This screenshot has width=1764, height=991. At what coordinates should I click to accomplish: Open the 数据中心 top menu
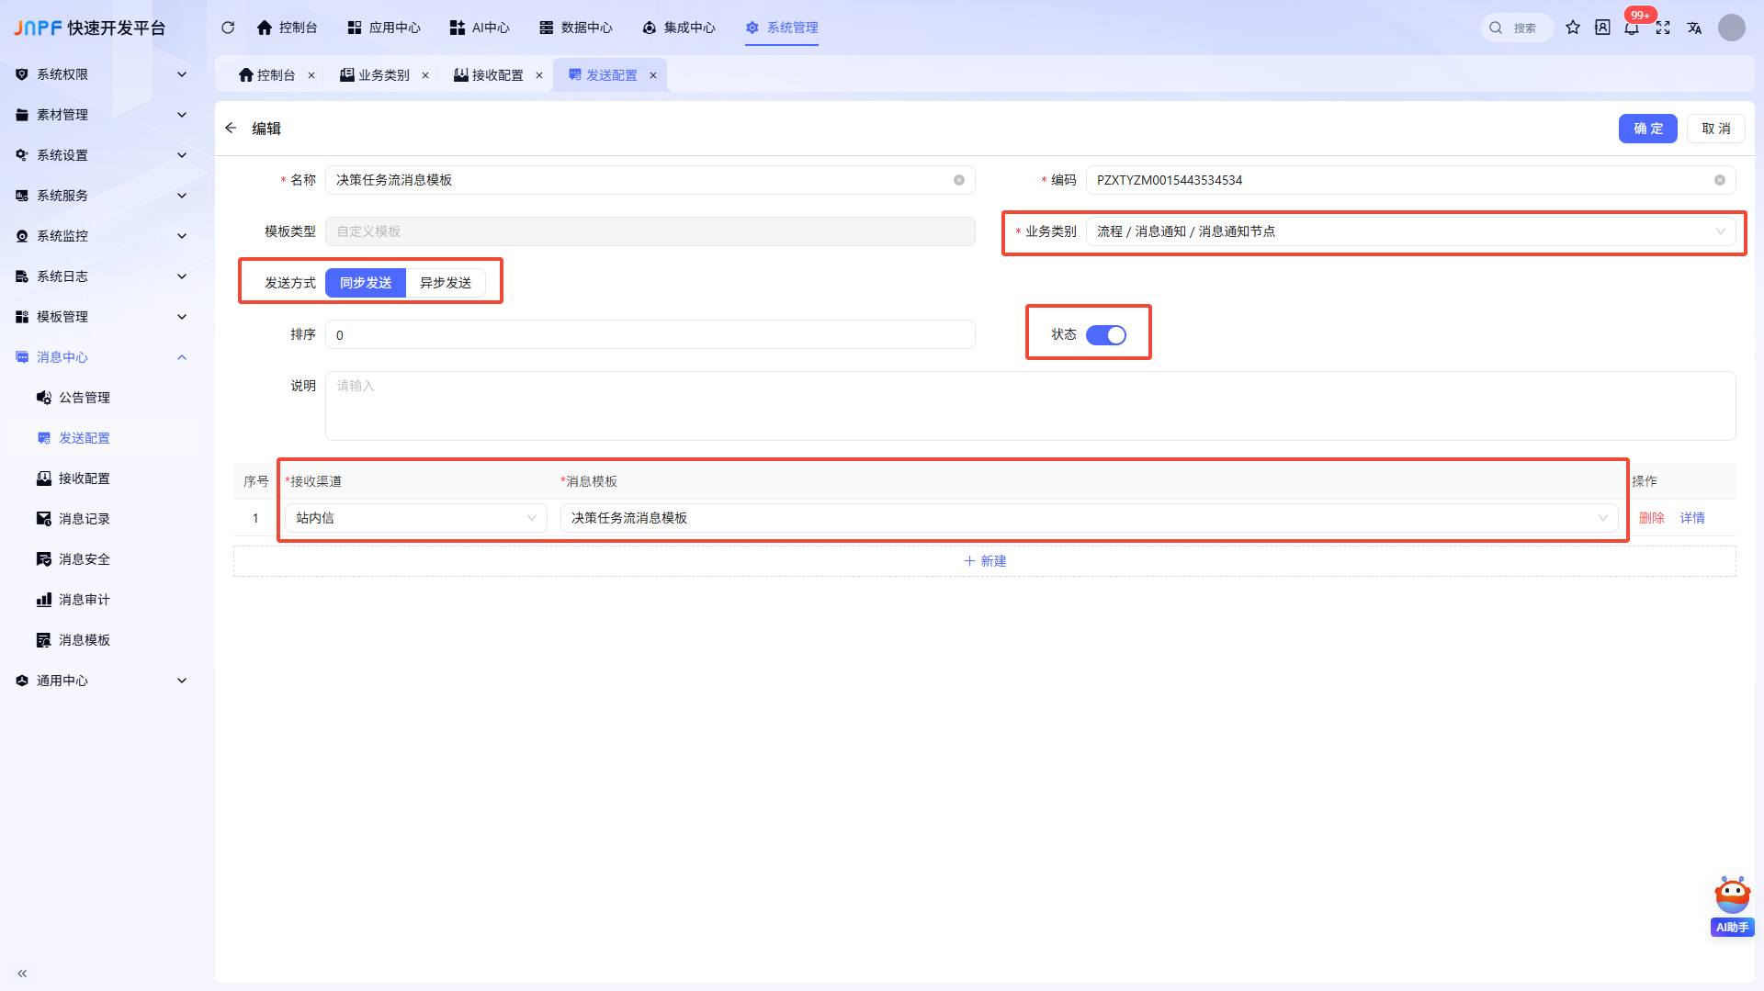pyautogui.click(x=576, y=28)
